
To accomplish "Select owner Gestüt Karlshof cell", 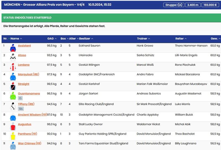I will [x=89, y=84].
